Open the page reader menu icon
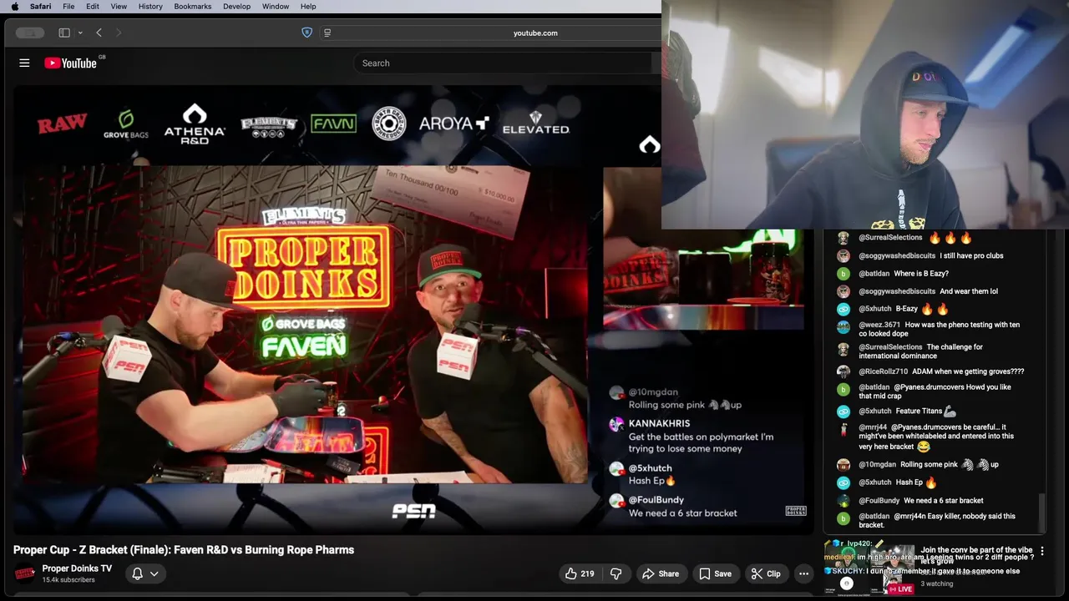 tap(327, 33)
